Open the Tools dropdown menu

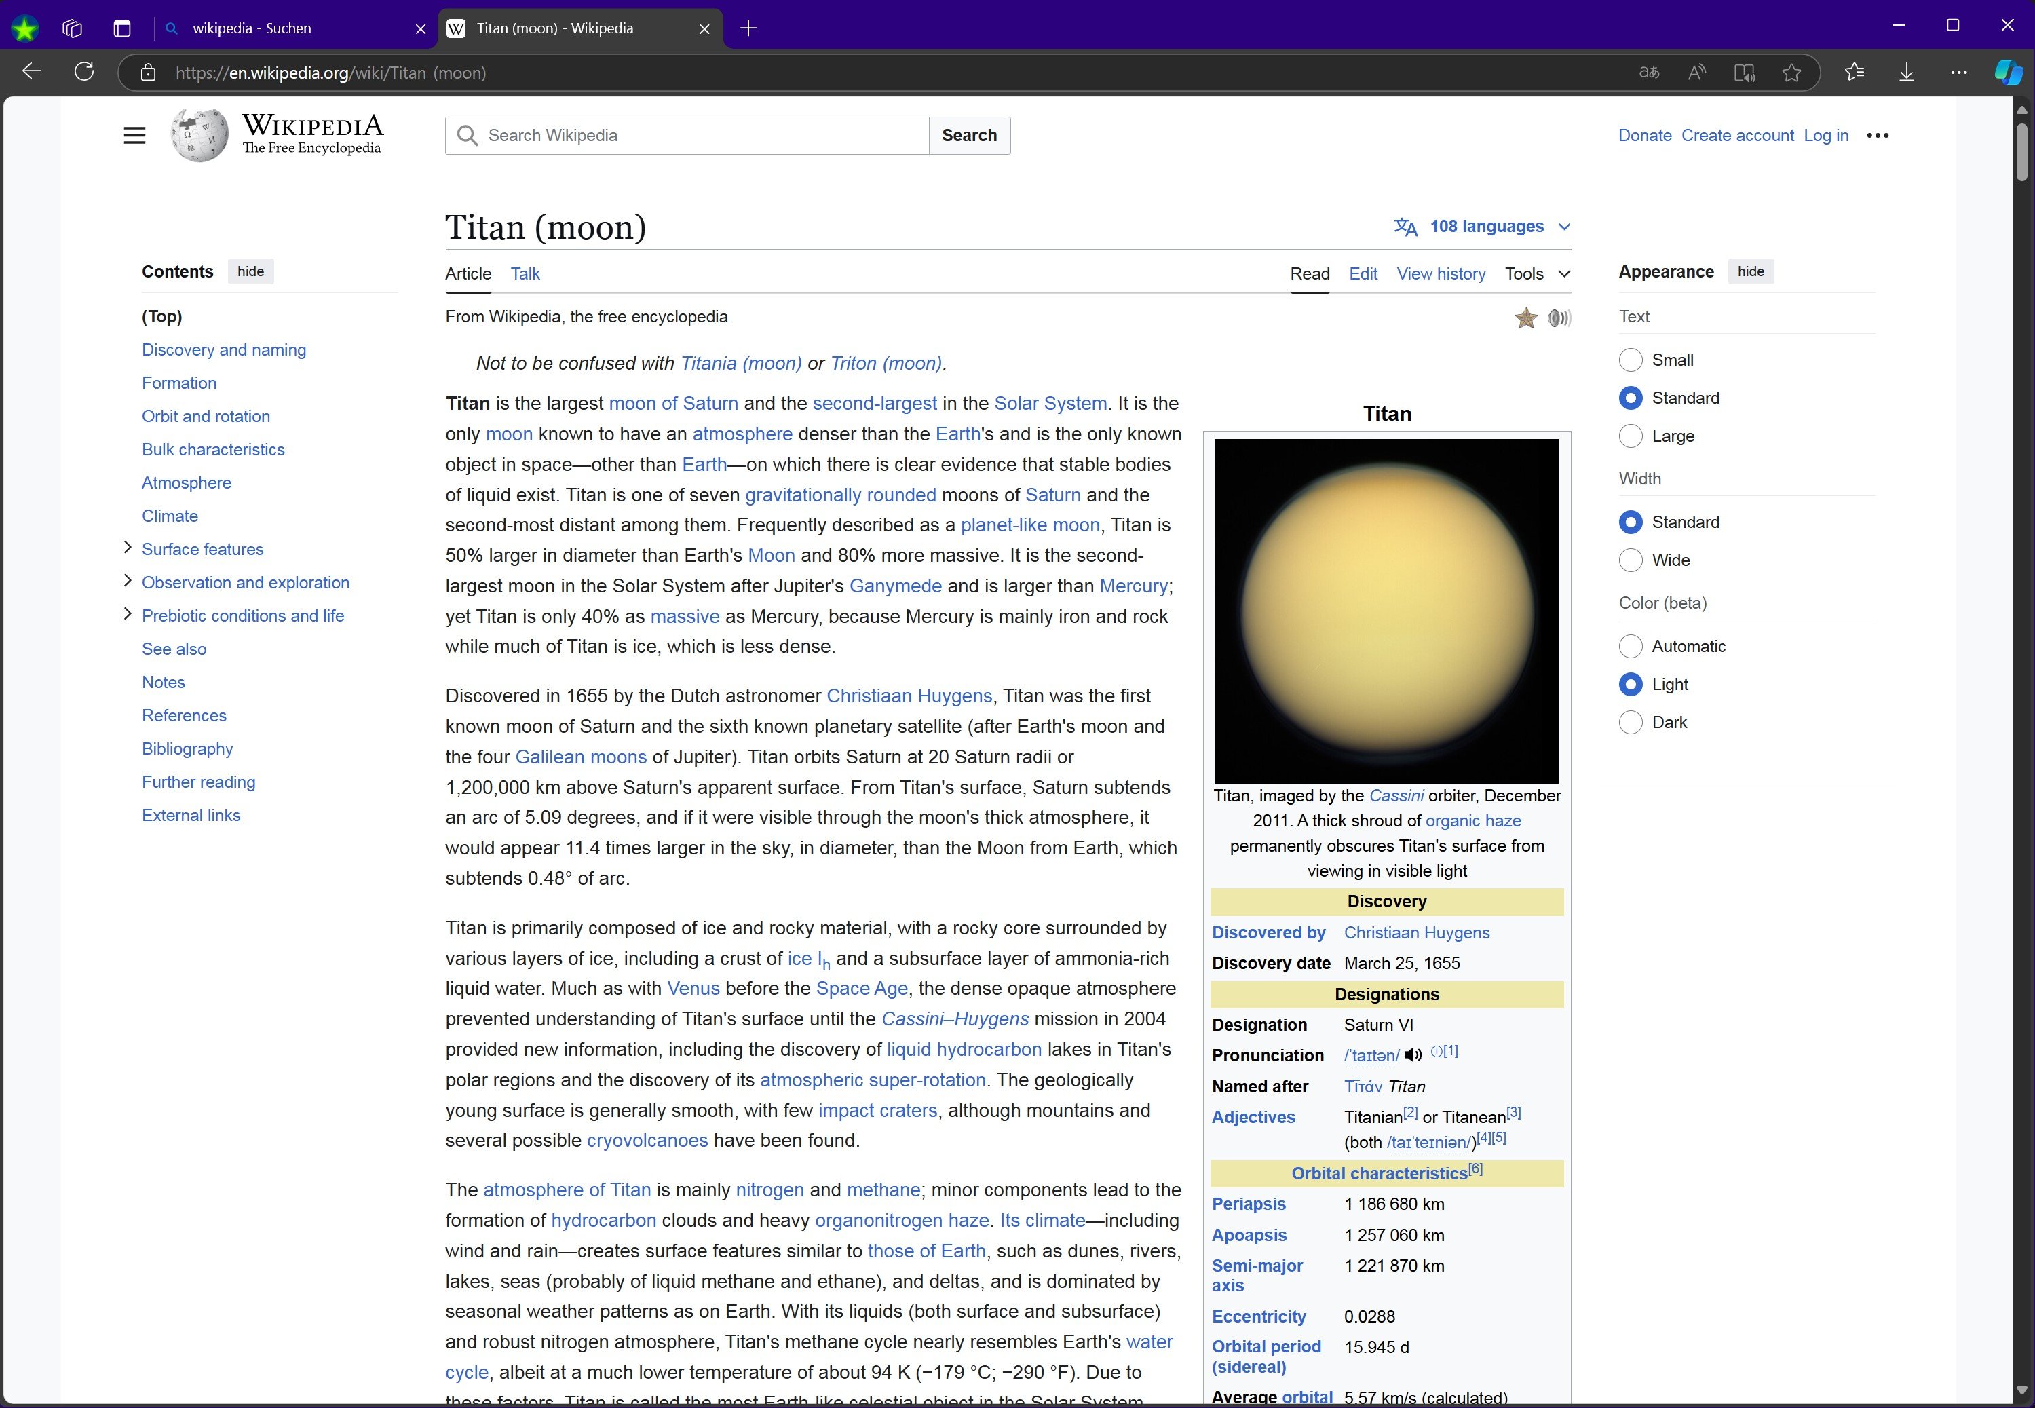[x=1537, y=273]
